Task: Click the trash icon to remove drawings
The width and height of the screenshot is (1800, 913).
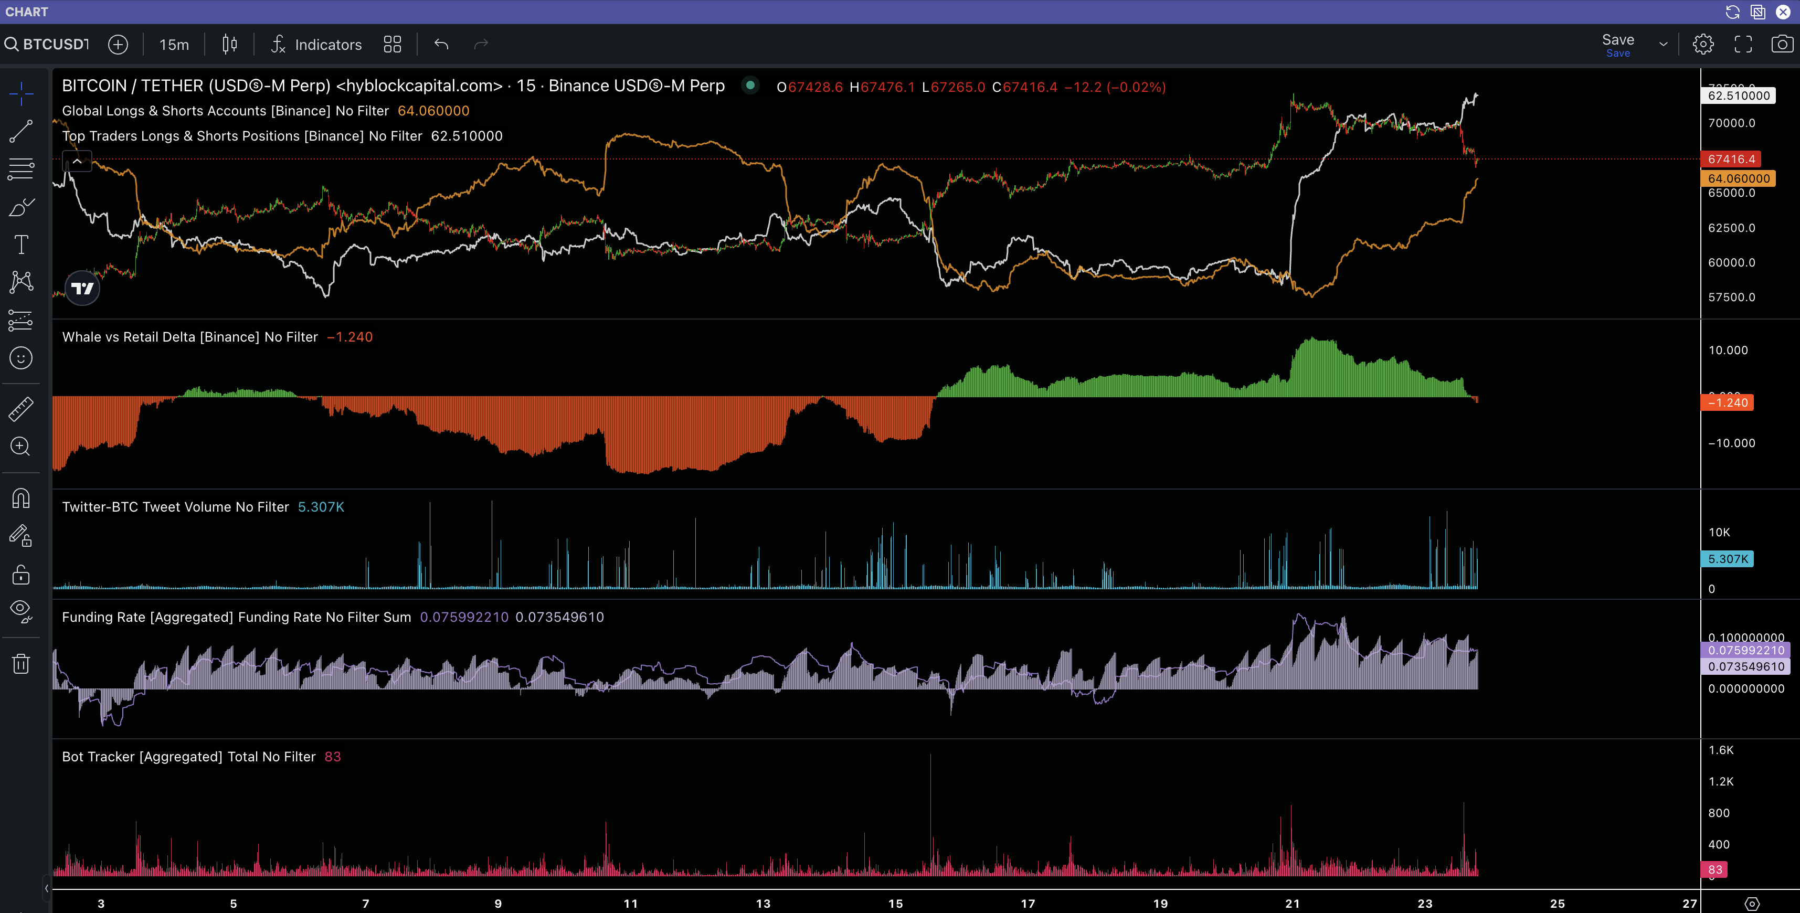Action: (21, 663)
